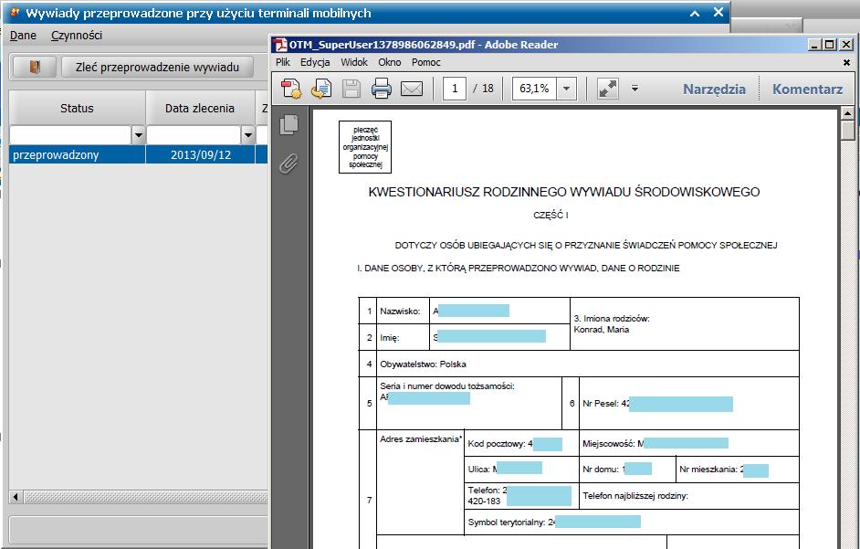Click the Telefon najbliższej rodziny label
This screenshot has width=860, height=549.
[635, 496]
